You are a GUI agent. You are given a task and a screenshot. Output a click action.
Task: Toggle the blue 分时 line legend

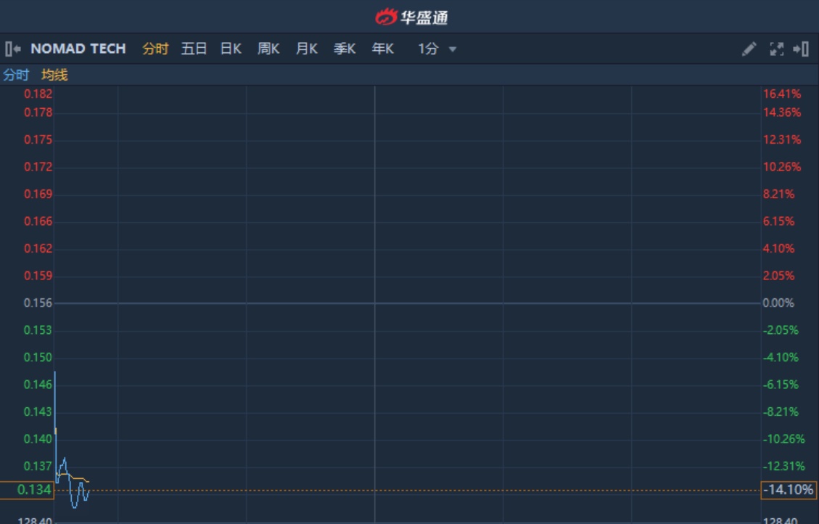(16, 75)
